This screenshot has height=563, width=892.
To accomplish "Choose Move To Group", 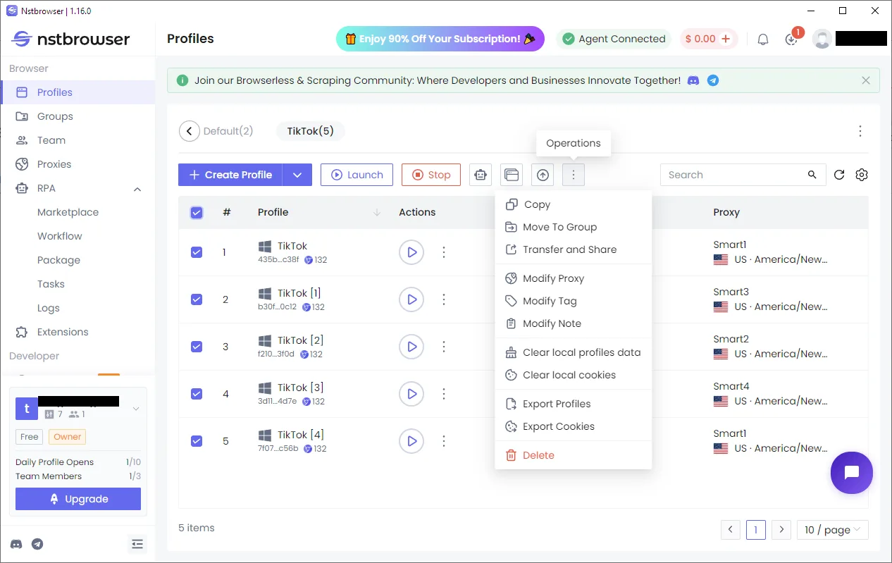I will [573, 227].
